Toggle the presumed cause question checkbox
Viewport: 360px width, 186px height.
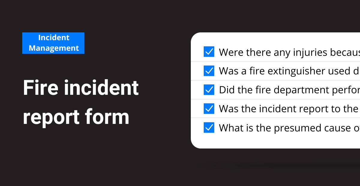tap(209, 127)
